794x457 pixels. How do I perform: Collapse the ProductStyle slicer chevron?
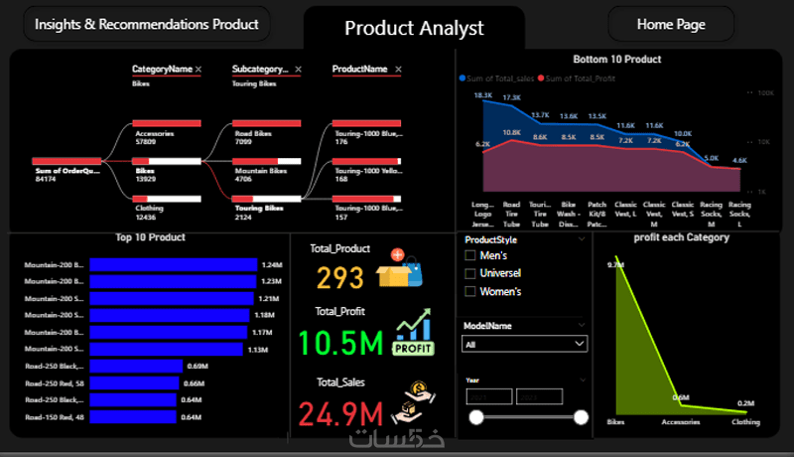[x=582, y=239]
